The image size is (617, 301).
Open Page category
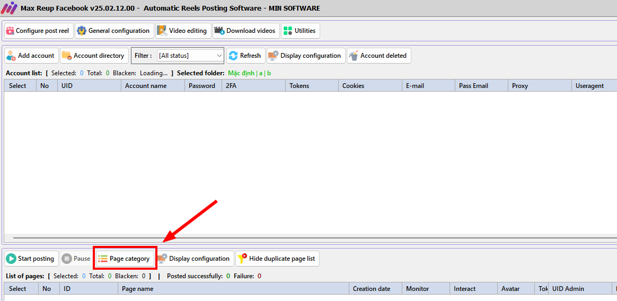click(125, 259)
